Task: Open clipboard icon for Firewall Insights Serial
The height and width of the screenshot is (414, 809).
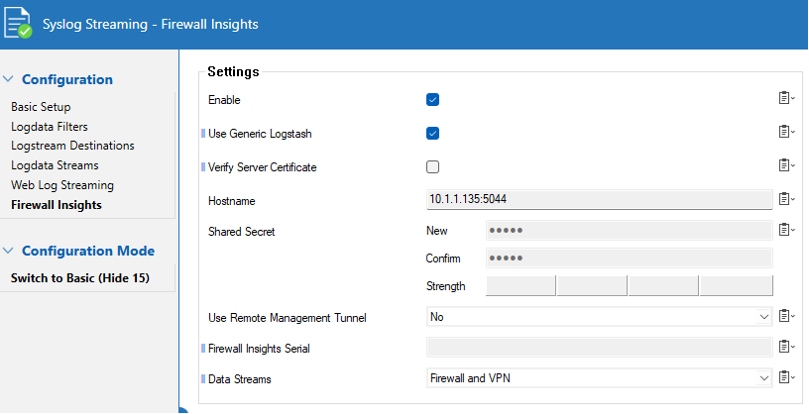Action: (786, 347)
